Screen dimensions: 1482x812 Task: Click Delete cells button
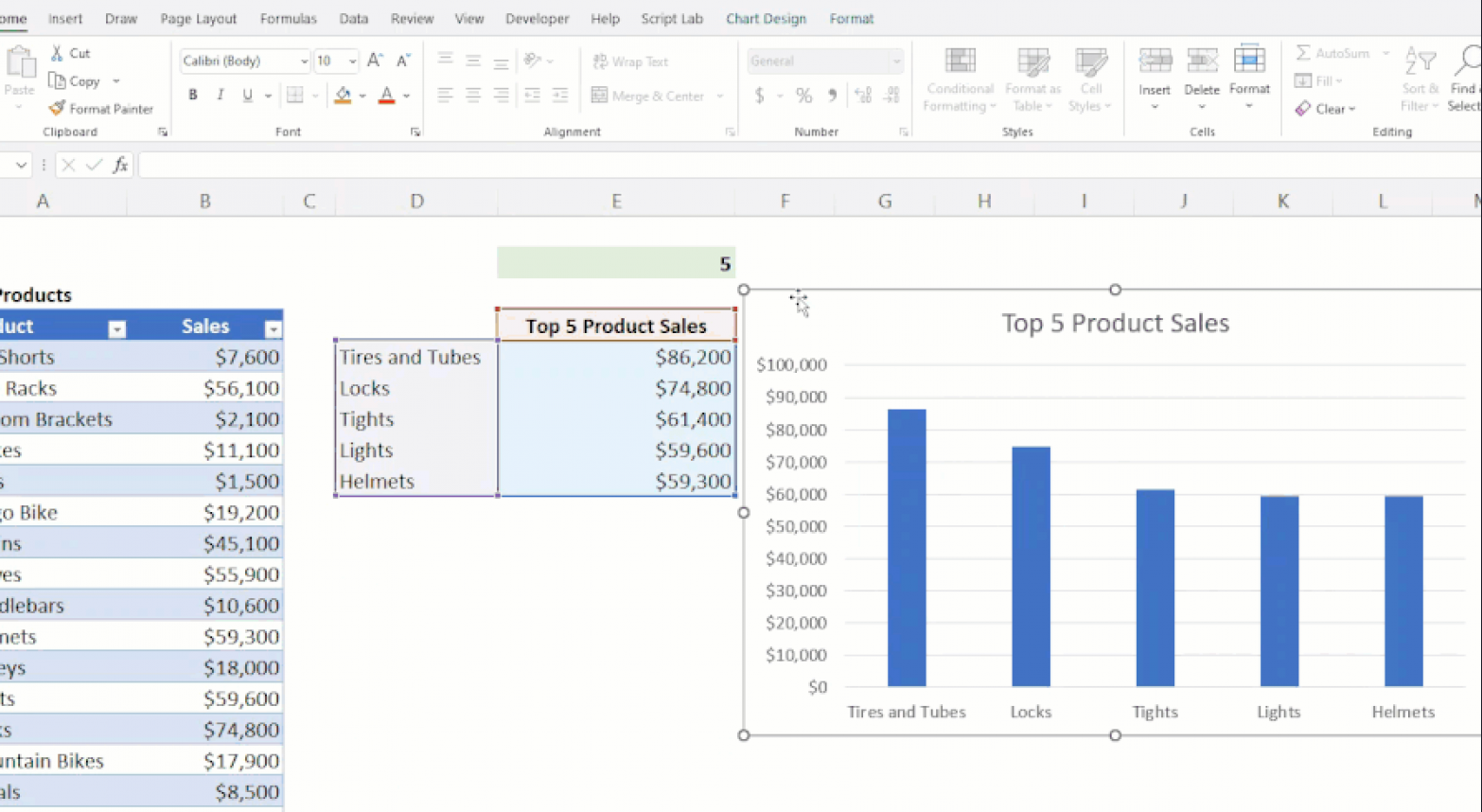pos(1202,78)
